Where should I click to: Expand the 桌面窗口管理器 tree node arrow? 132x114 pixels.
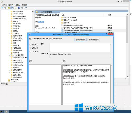click(x=10, y=72)
